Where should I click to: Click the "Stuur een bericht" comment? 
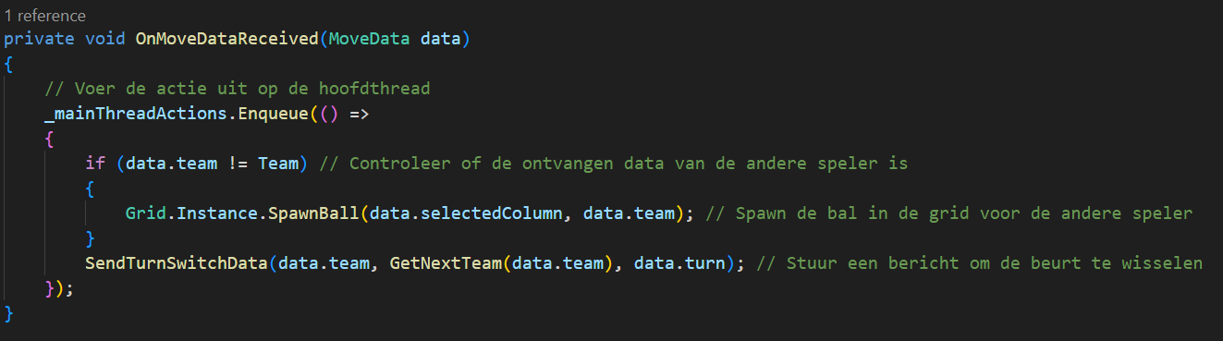(979, 263)
